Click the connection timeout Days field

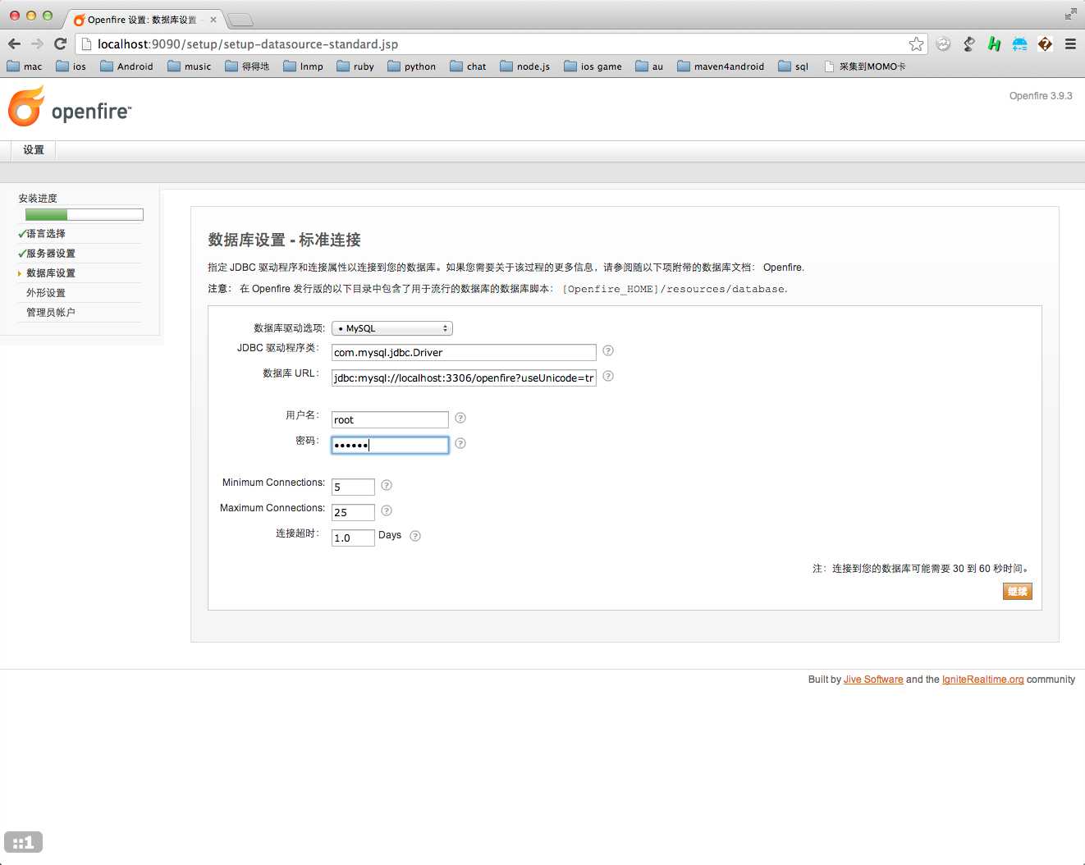(353, 538)
